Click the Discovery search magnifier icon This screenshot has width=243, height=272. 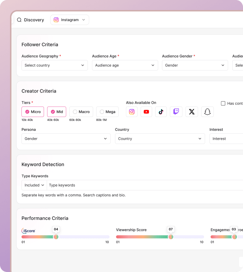coord(19,20)
